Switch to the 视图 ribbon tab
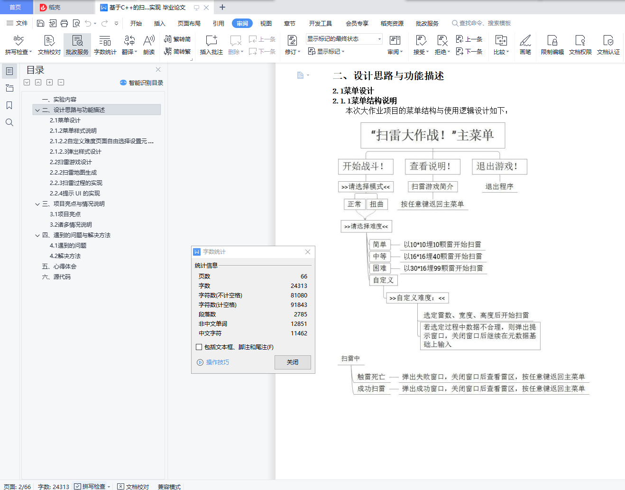The height and width of the screenshot is (490, 625). coord(266,23)
